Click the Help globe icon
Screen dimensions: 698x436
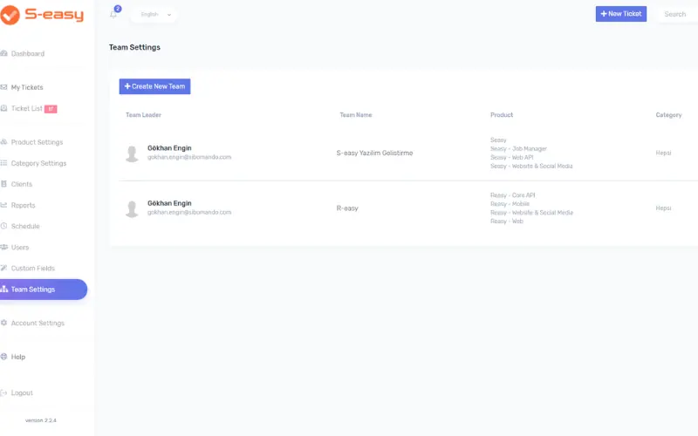pos(3,357)
